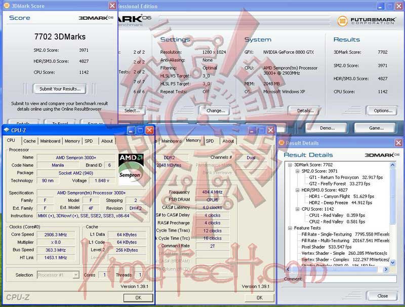
Task: Close the Result Details window
Action: point(398,143)
